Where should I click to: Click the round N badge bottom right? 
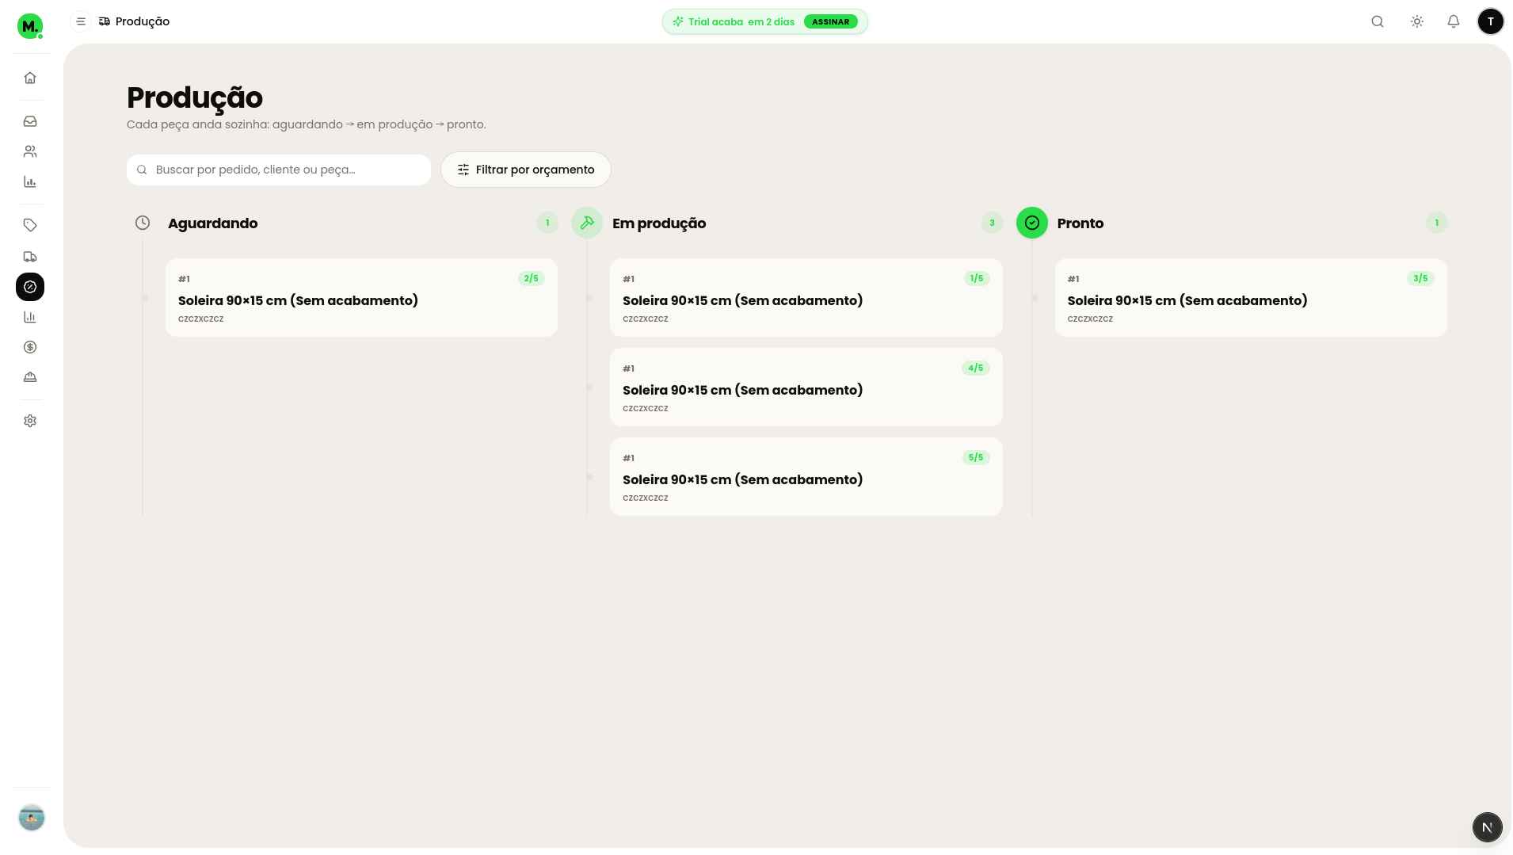[x=1487, y=827]
